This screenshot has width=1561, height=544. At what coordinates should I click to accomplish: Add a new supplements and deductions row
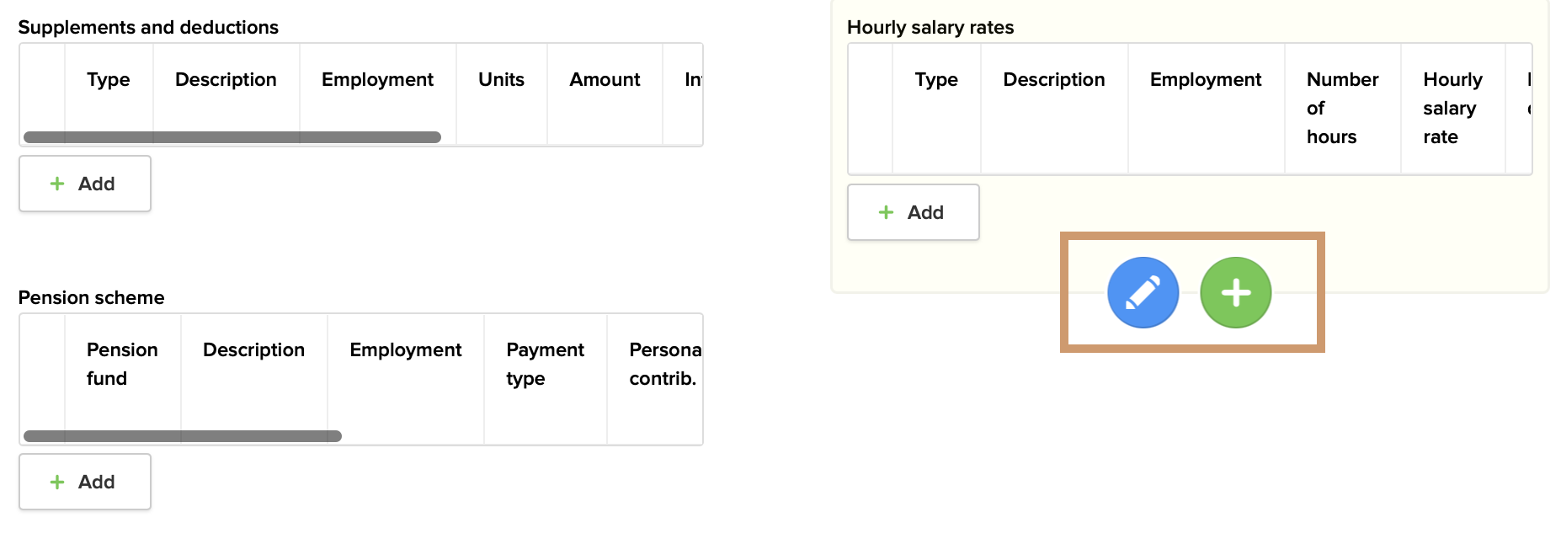[85, 184]
